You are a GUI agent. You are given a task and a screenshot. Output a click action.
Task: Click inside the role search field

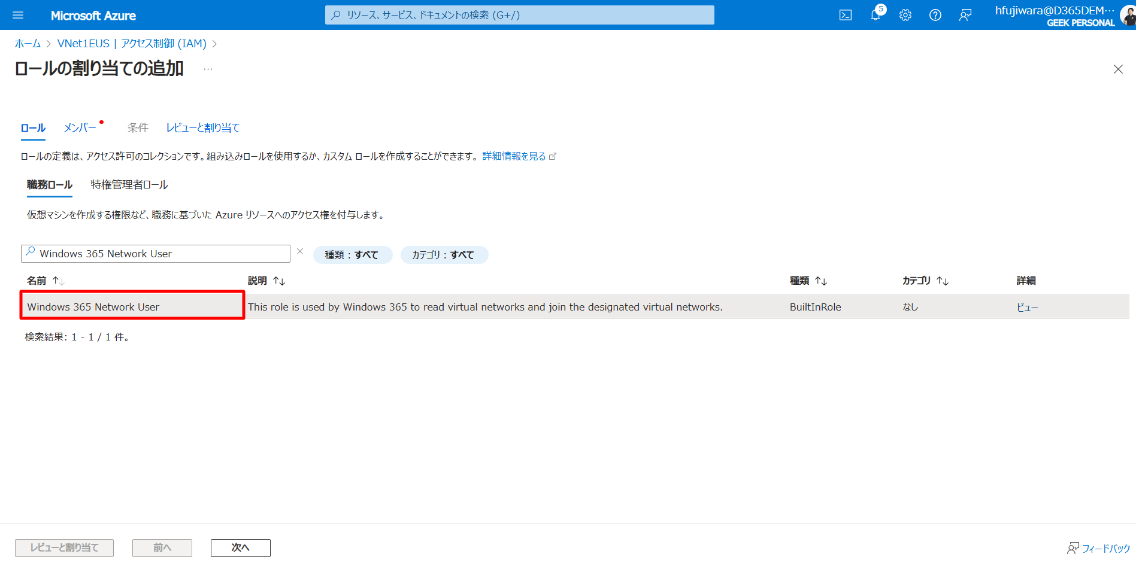(x=156, y=253)
